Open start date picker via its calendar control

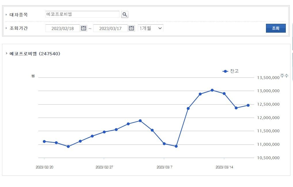(83, 28)
